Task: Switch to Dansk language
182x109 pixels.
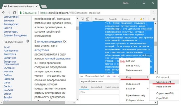Action: [7, 83]
